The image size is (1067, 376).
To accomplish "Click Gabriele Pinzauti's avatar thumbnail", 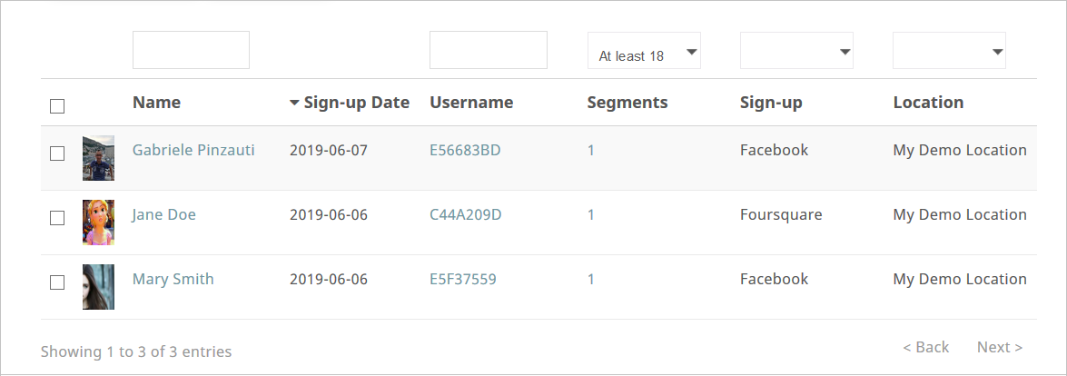I will [x=99, y=158].
